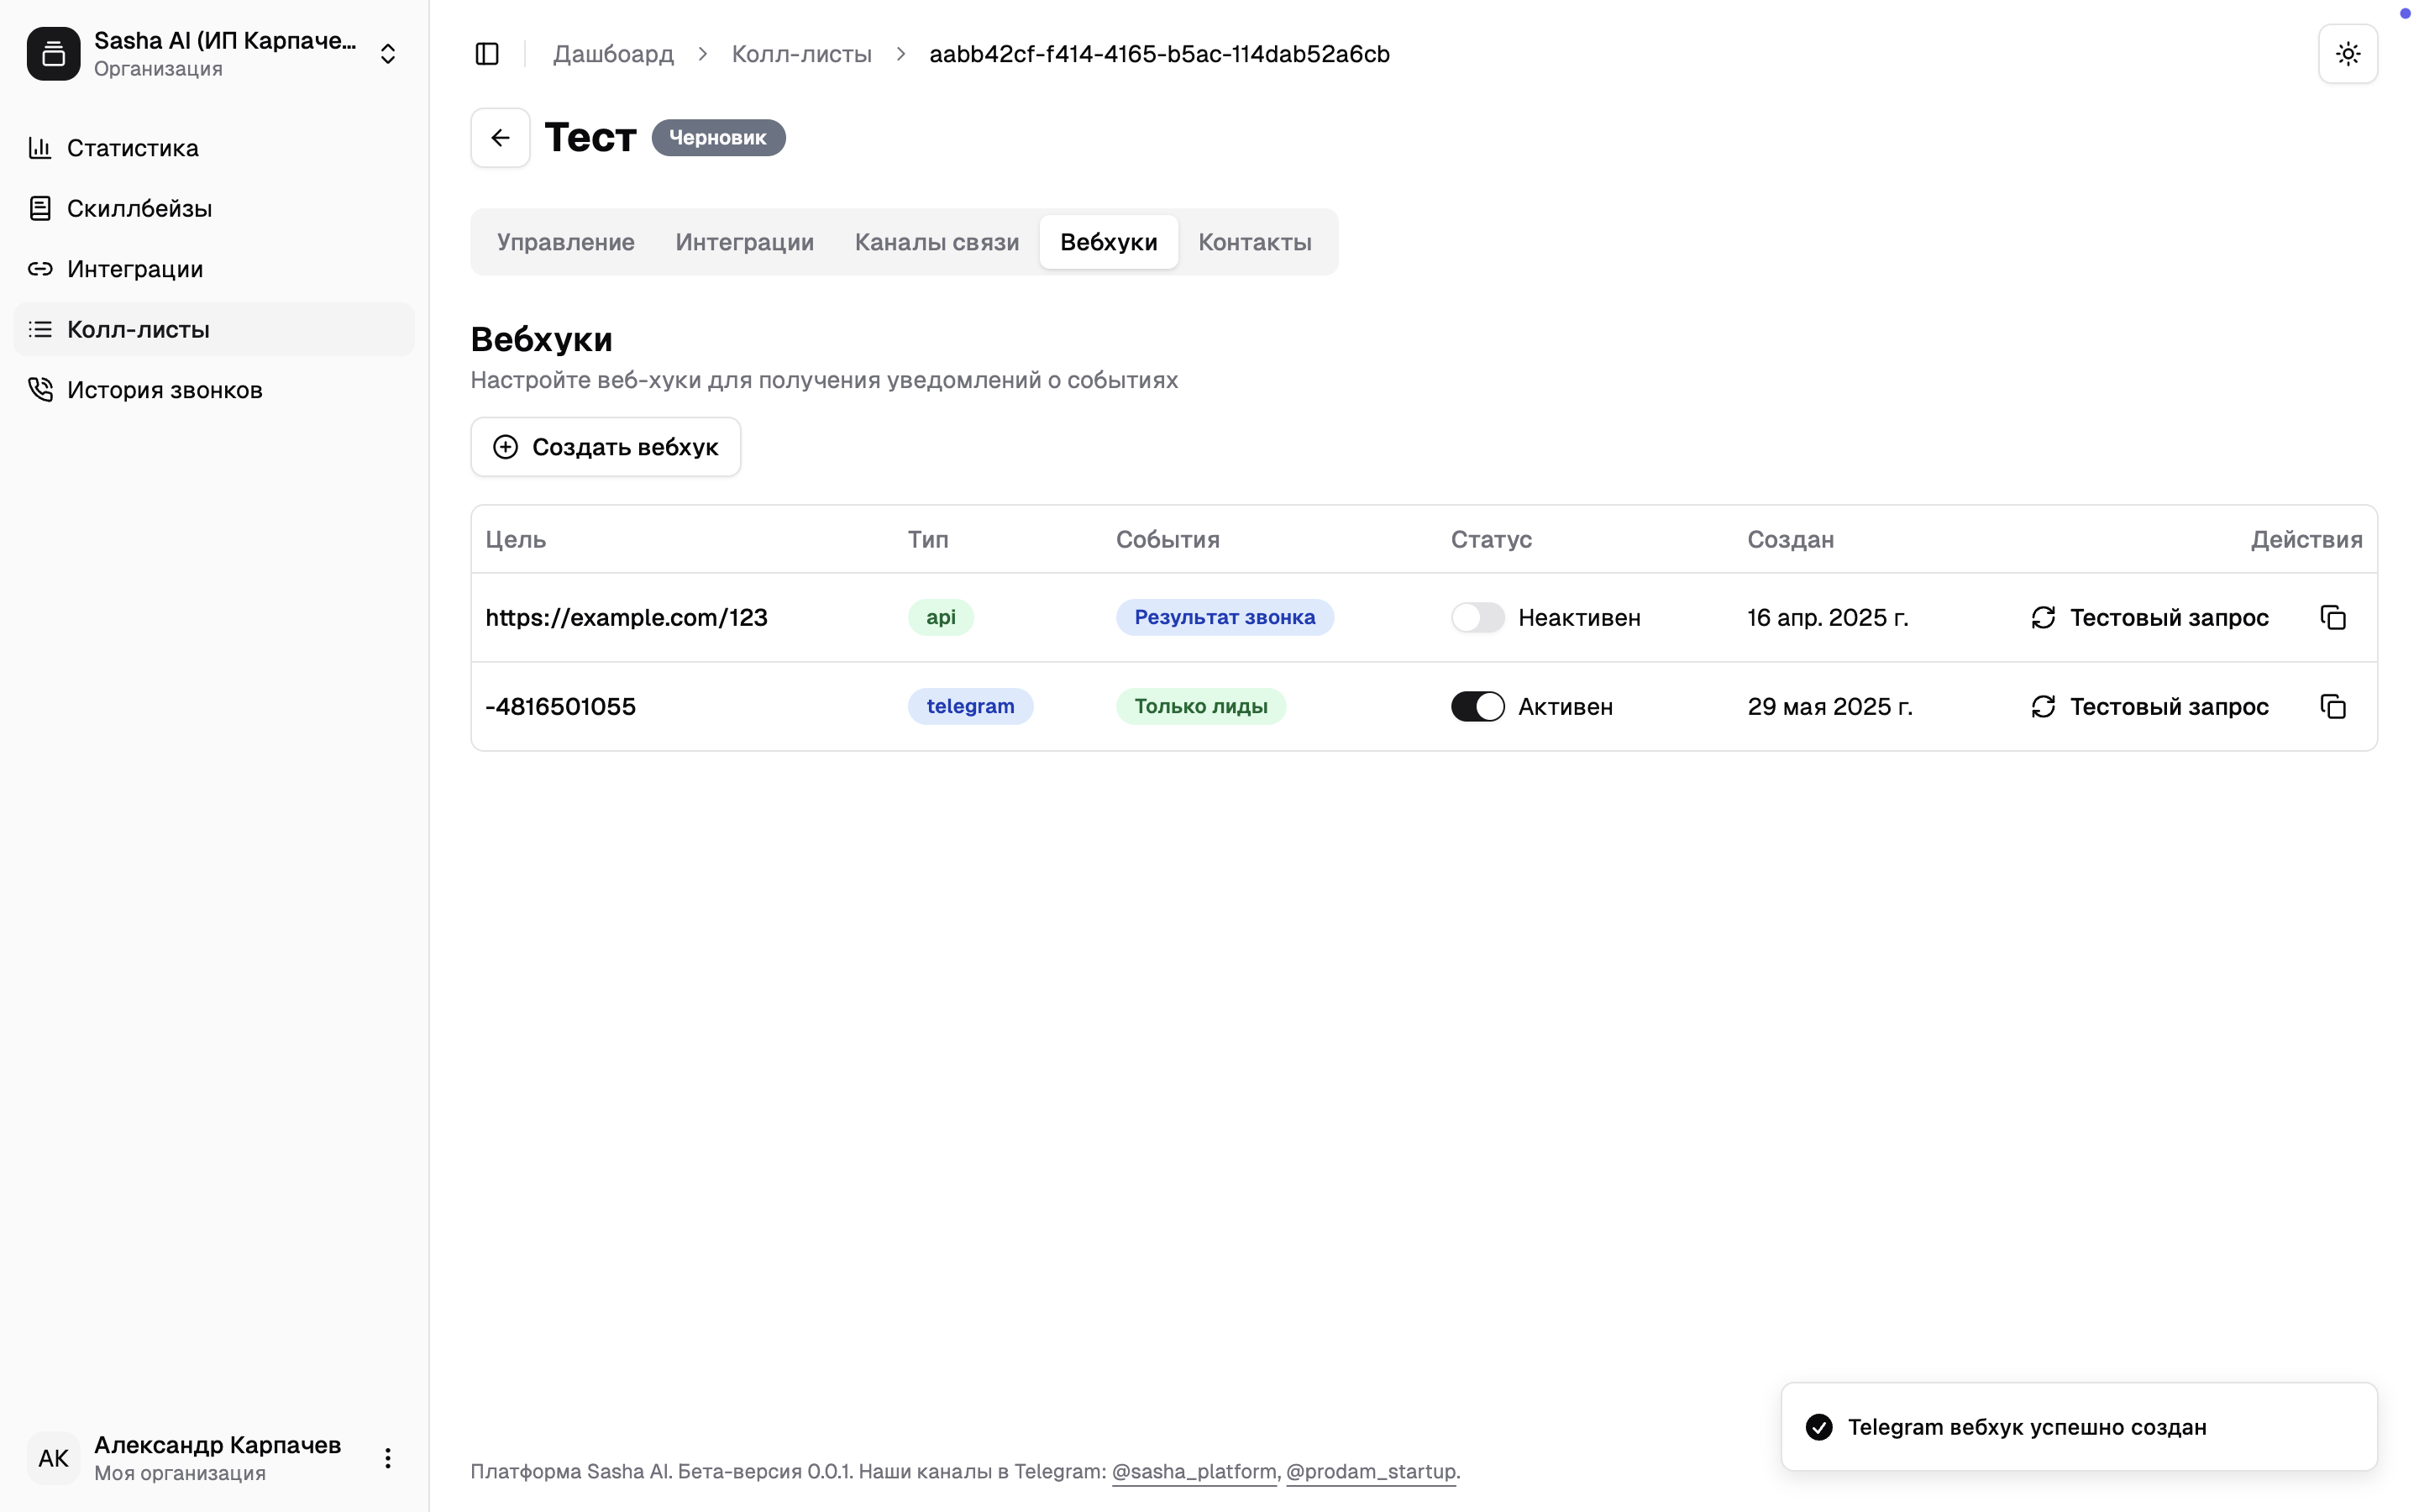
Task: Open the @sasha_platform Telegram link
Action: (x=1194, y=1471)
